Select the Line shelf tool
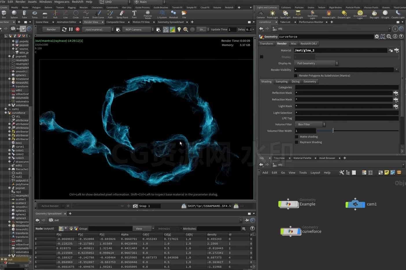Screen dimensions: 406x270 click(x=65, y=14)
